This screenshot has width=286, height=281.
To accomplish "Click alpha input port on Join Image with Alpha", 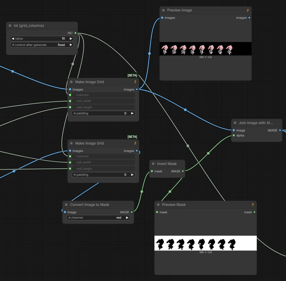I will (234, 135).
